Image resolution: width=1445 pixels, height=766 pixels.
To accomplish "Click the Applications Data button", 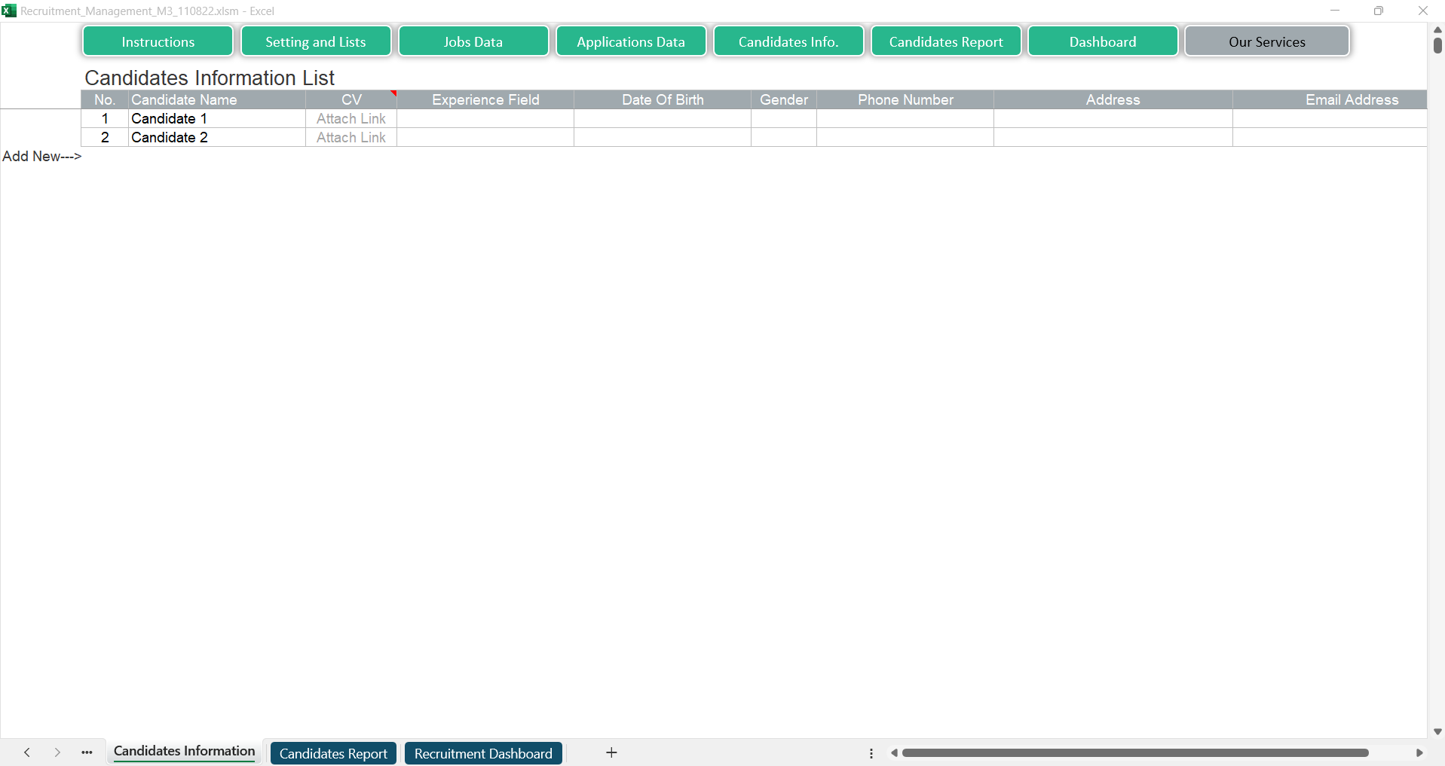I will 630,41.
